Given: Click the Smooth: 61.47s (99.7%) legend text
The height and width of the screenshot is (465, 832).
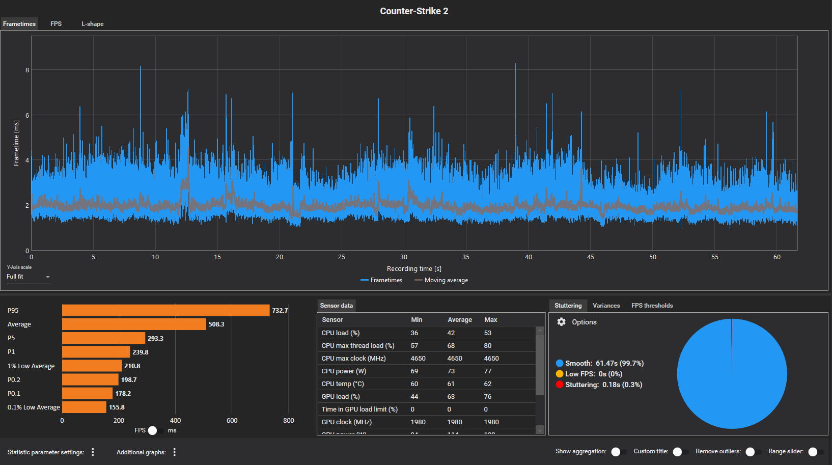Looking at the screenshot, I should point(604,363).
